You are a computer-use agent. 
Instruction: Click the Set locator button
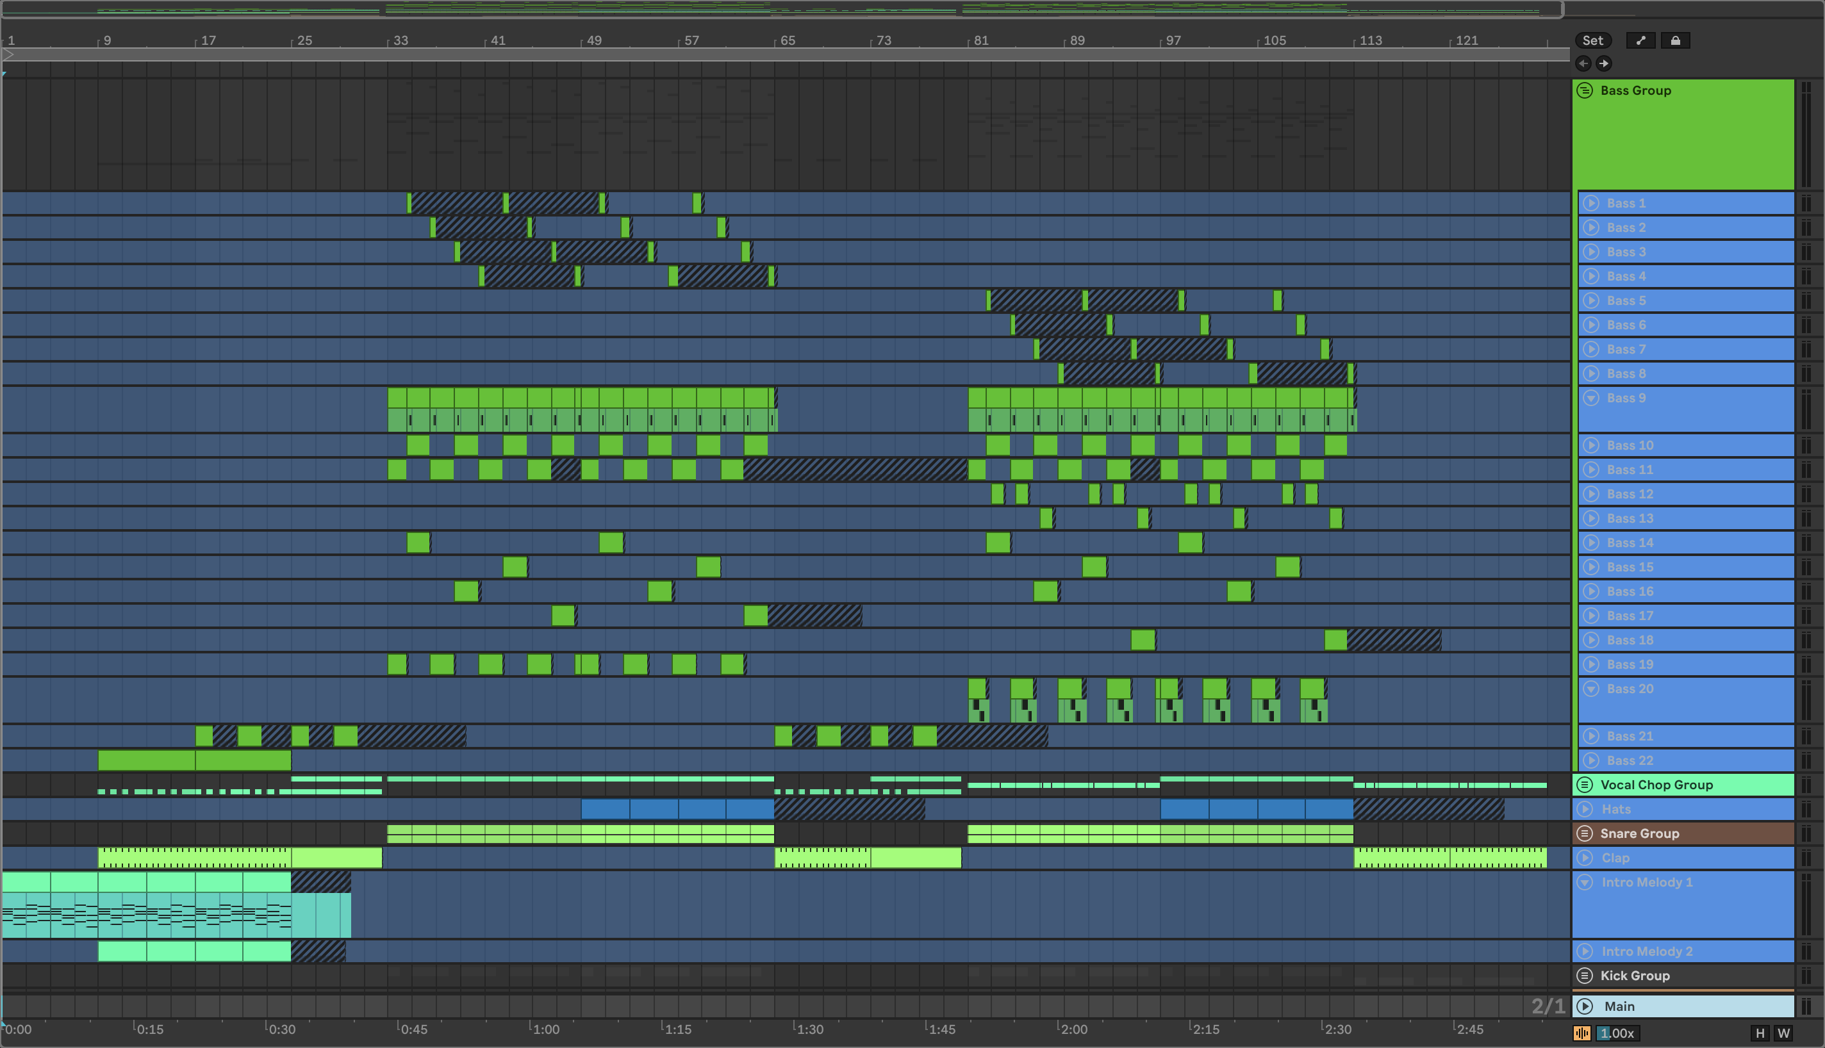1592,40
